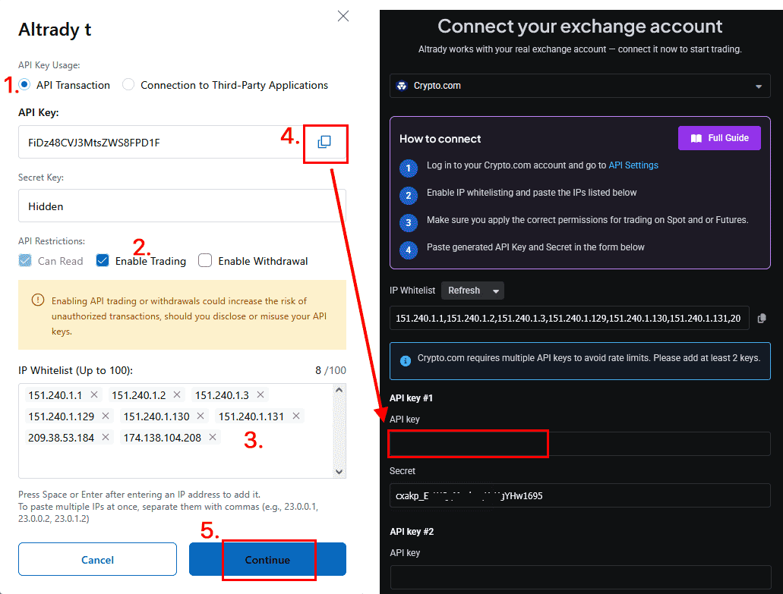Click the 'How to connect' heading
This screenshot has height=594, width=783.
click(440, 139)
